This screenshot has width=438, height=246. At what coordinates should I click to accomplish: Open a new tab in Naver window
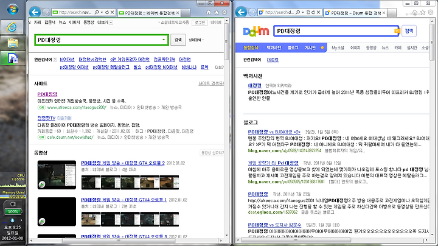(x=186, y=13)
